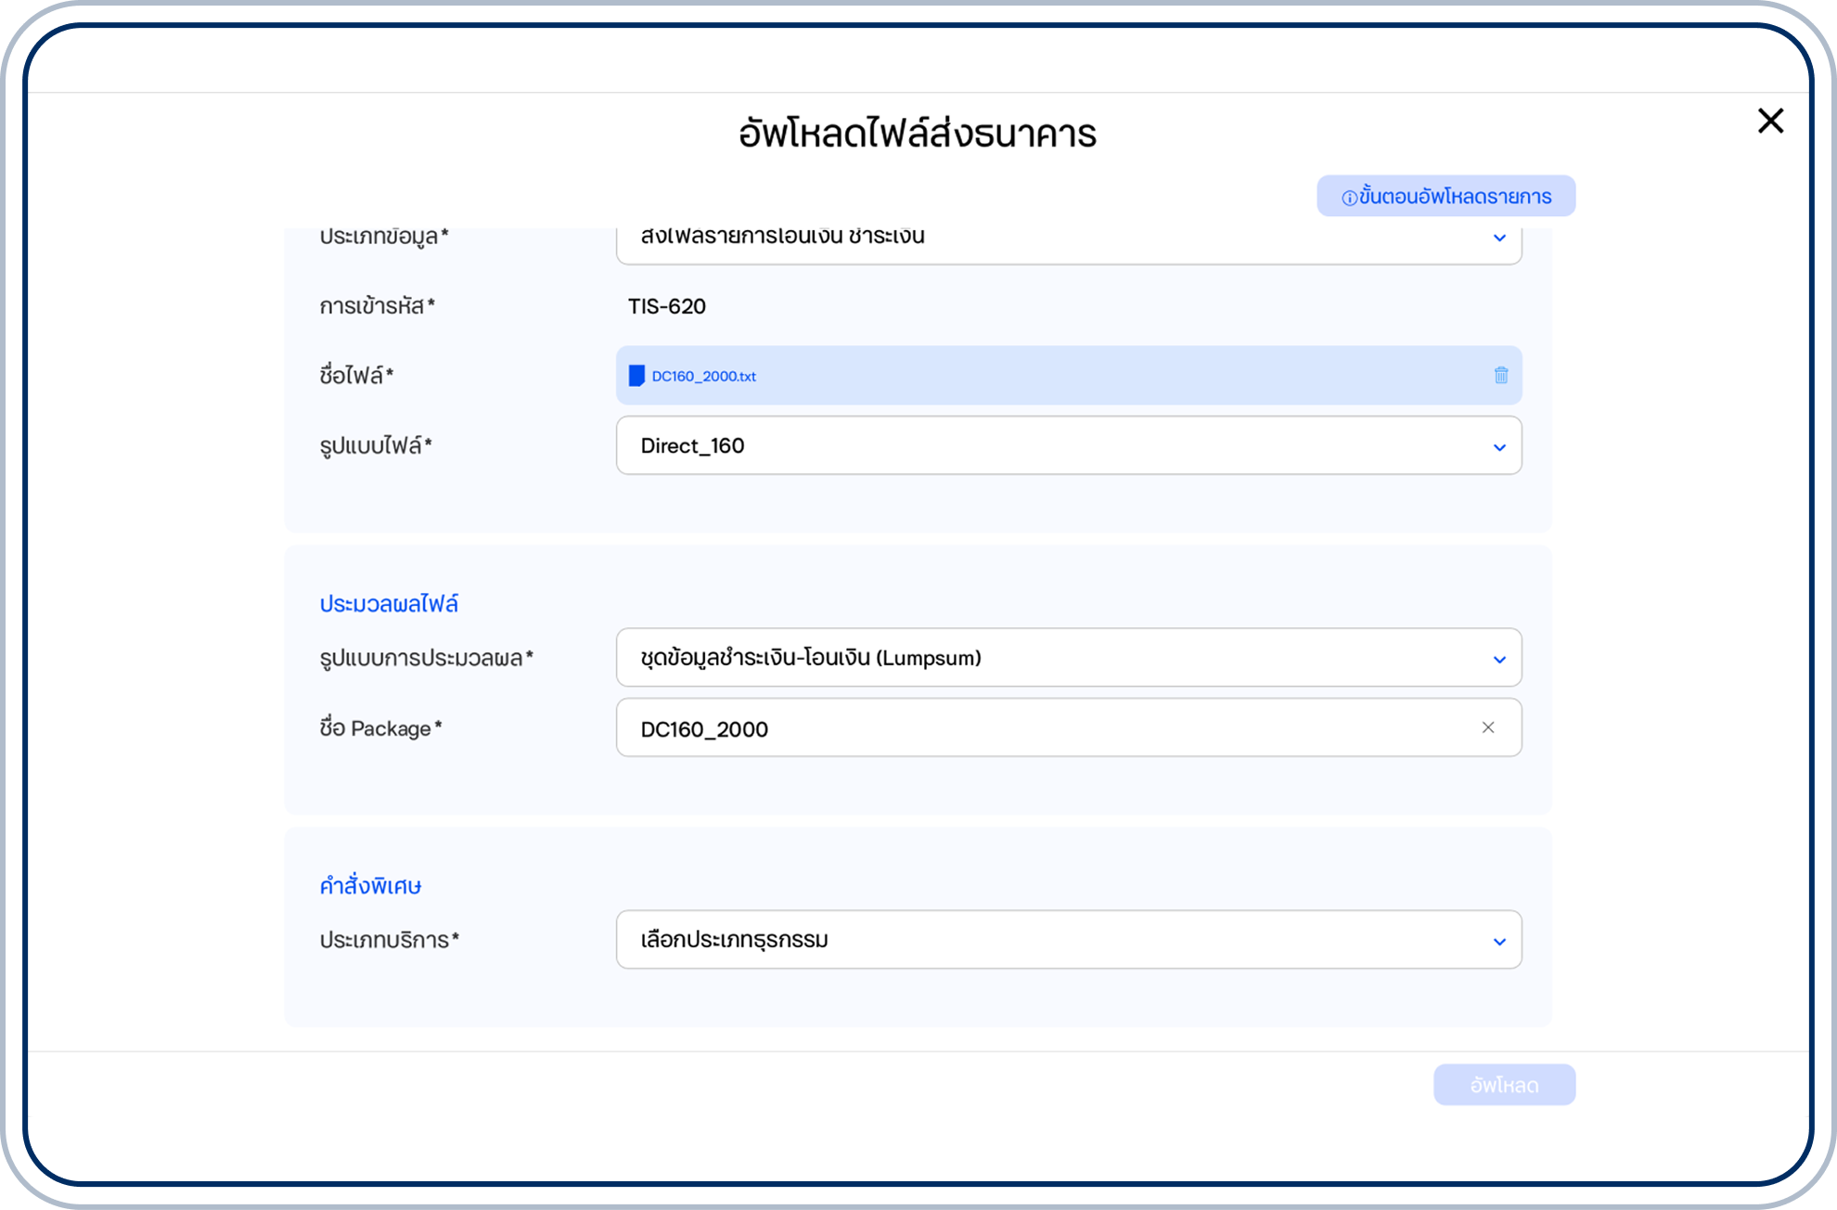Click chevron arrow of เลือกประเภทธุรกรรม field
Screen dimensions: 1837x1210
tap(1498, 941)
